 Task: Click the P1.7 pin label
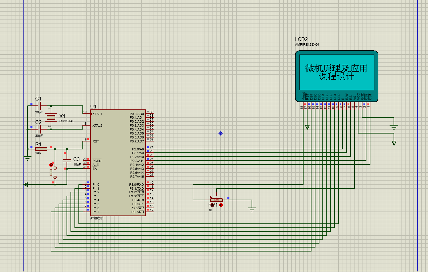tap(96, 212)
